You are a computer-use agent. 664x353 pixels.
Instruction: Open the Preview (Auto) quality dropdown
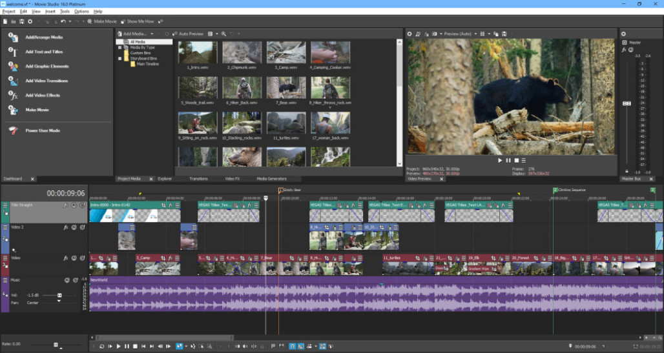460,34
